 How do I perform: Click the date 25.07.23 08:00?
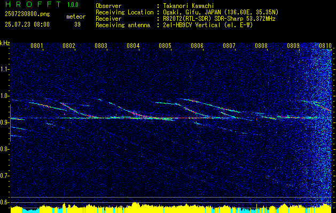click(x=27, y=24)
